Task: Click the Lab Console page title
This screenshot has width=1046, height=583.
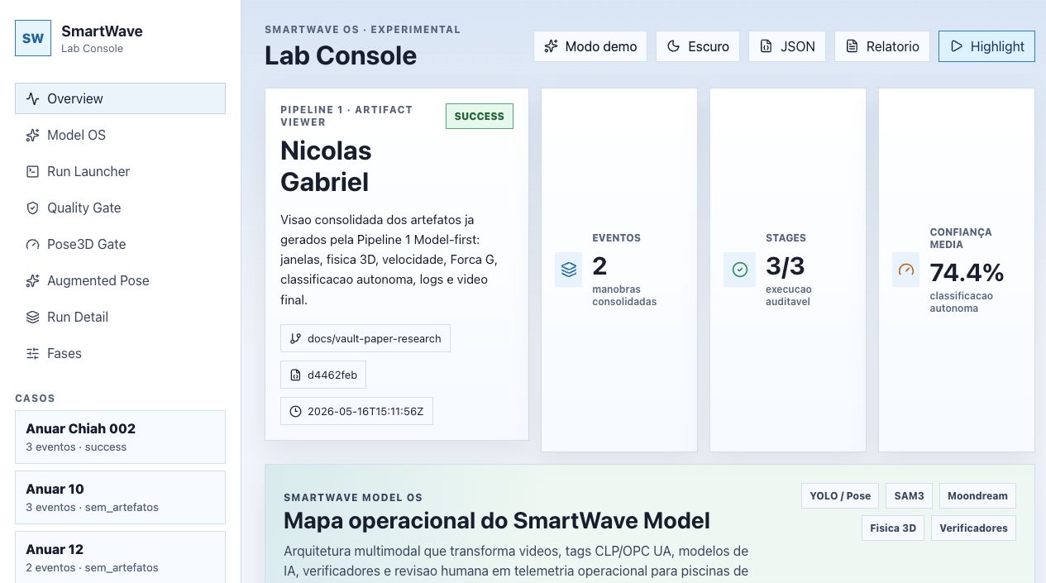Action: click(341, 55)
